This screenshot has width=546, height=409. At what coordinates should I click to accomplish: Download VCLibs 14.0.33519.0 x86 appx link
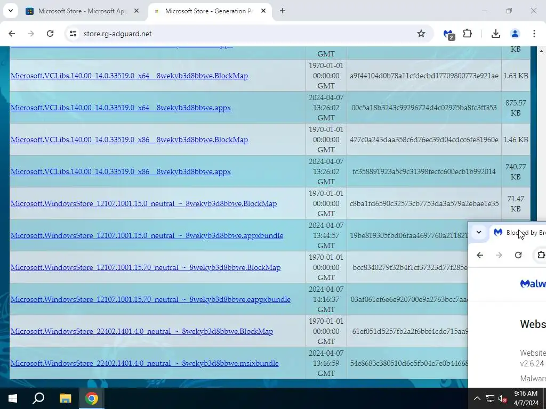point(121,172)
